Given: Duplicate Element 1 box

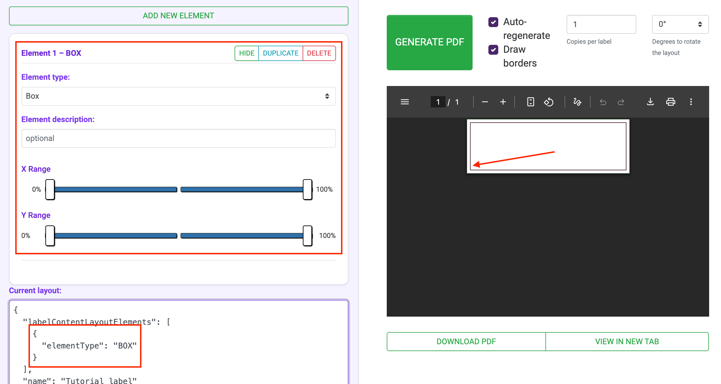Looking at the screenshot, I should 280,53.
